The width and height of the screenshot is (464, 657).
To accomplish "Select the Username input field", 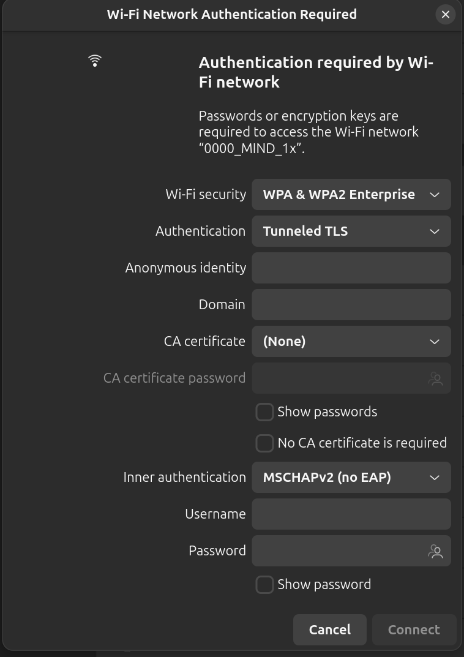I will pos(351,514).
